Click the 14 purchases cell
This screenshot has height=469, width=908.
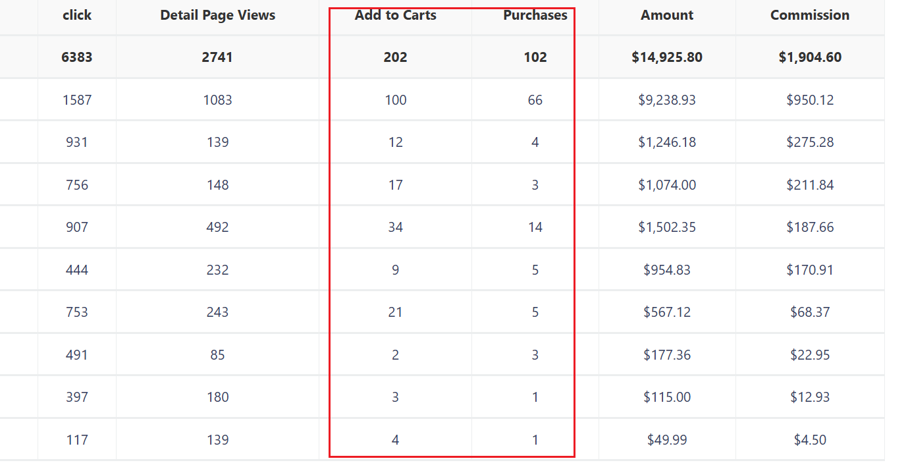point(535,227)
